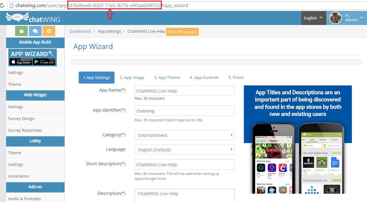Click the App Identifier input field

coord(185,111)
